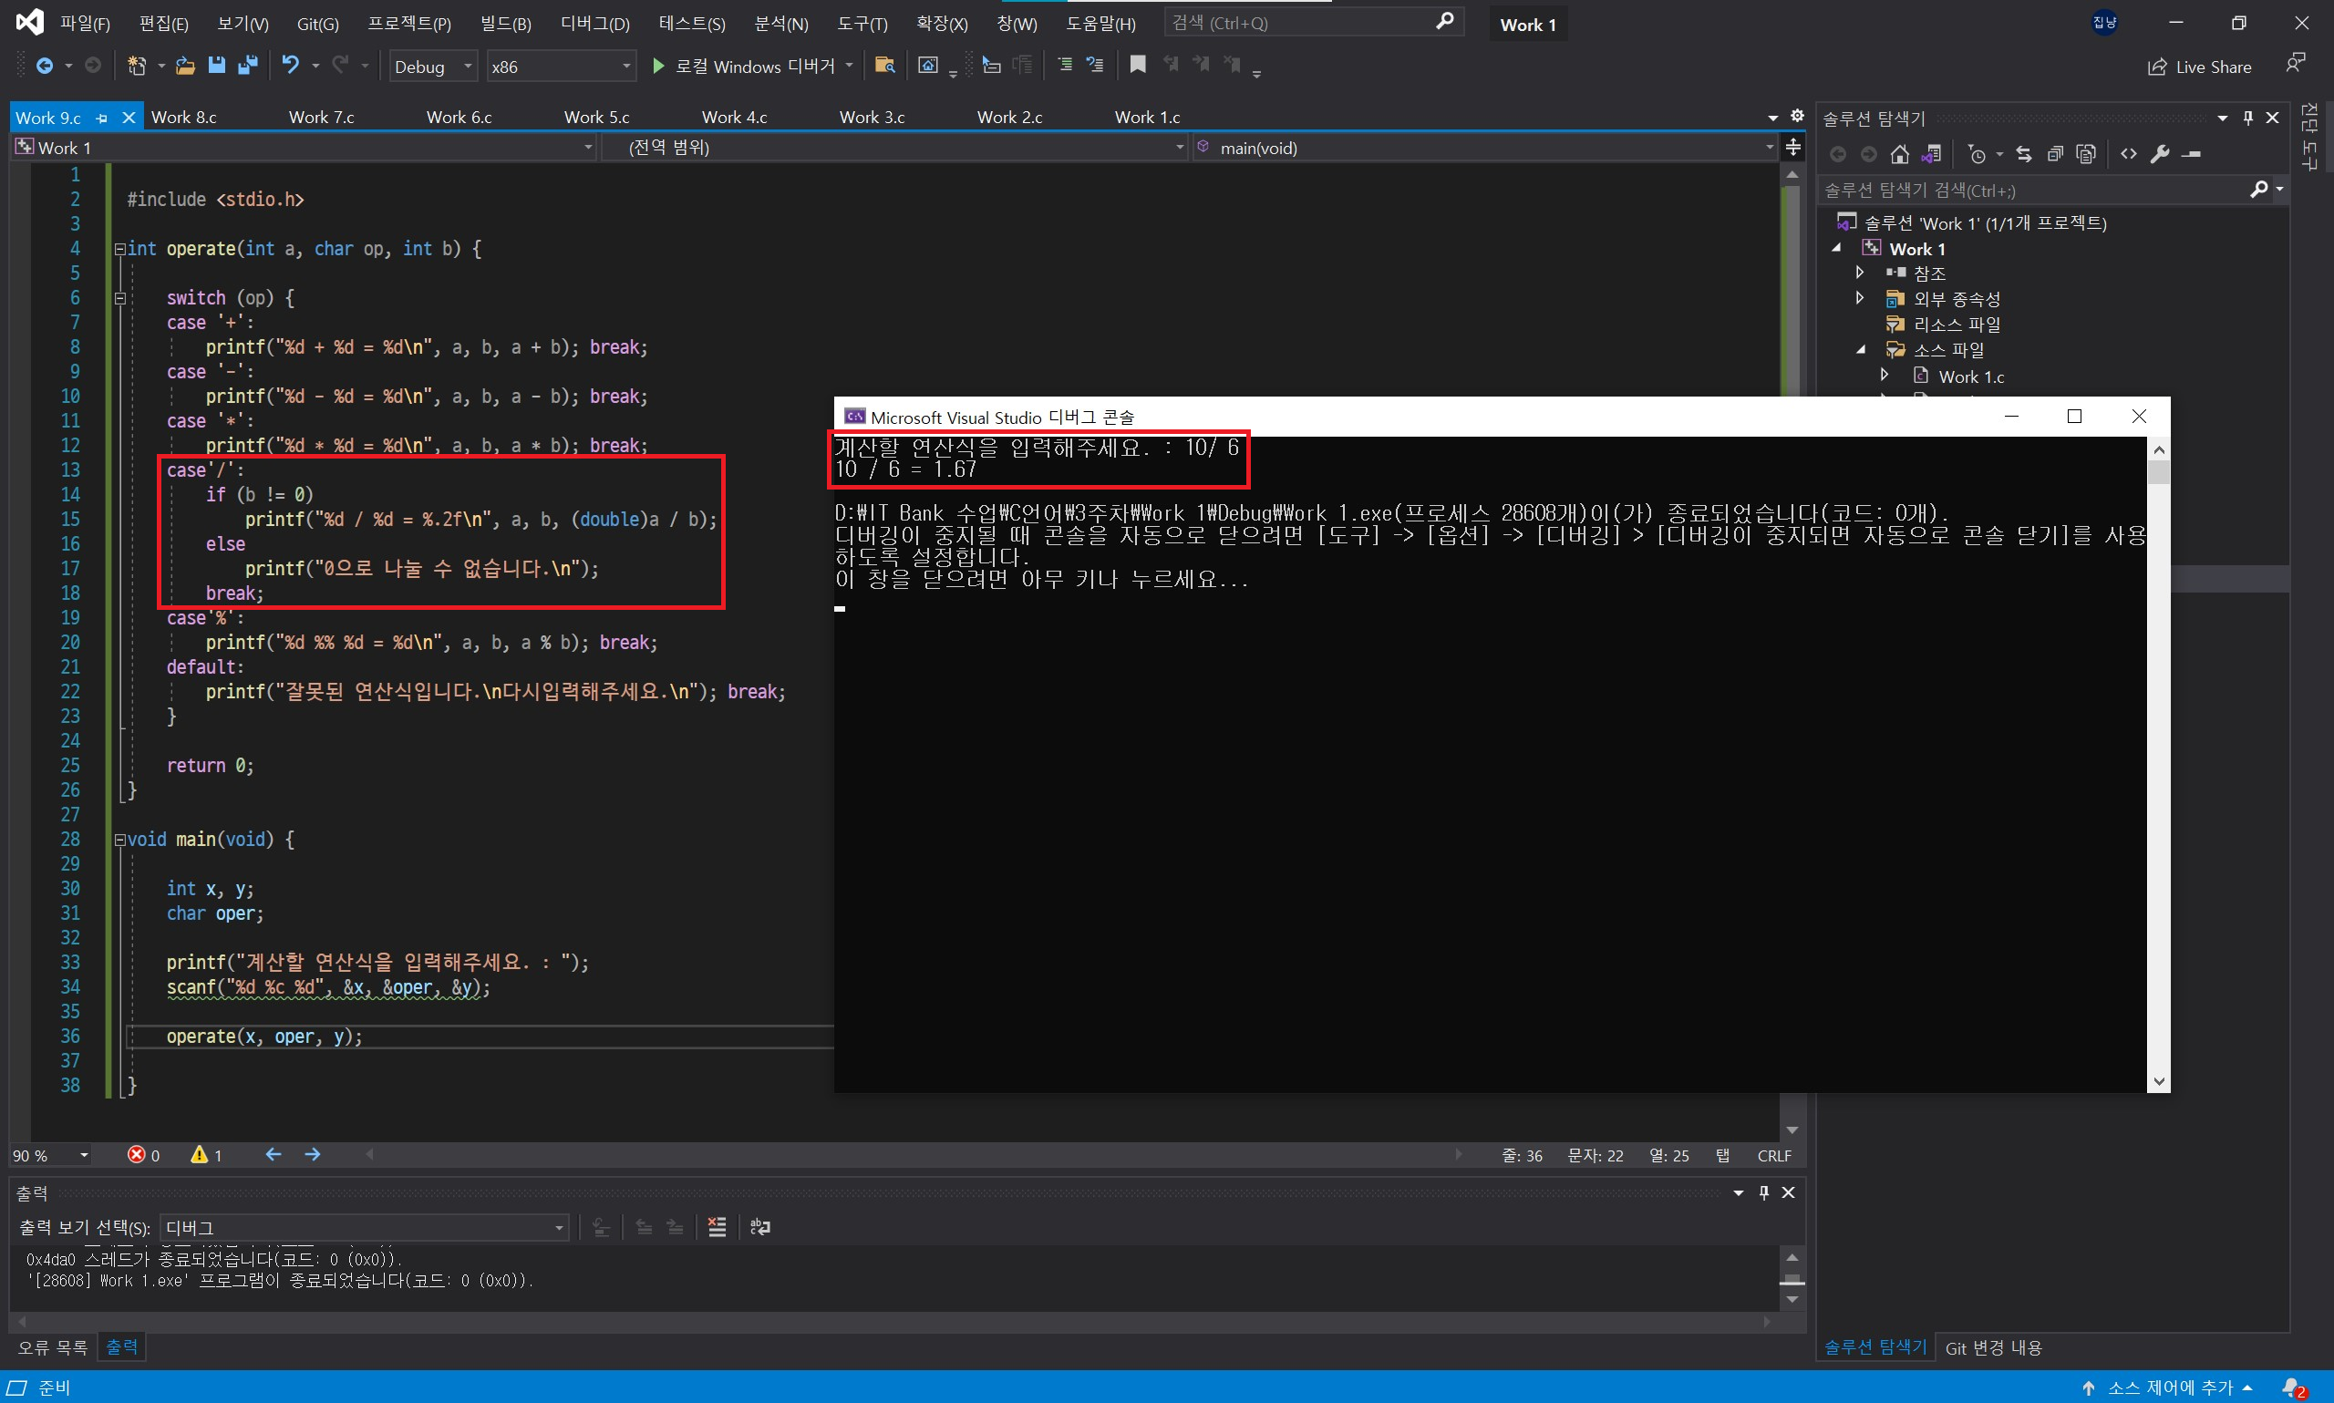The image size is (2334, 1403).
Task: Switch to the Work 5.c tab
Action: pyautogui.click(x=596, y=118)
